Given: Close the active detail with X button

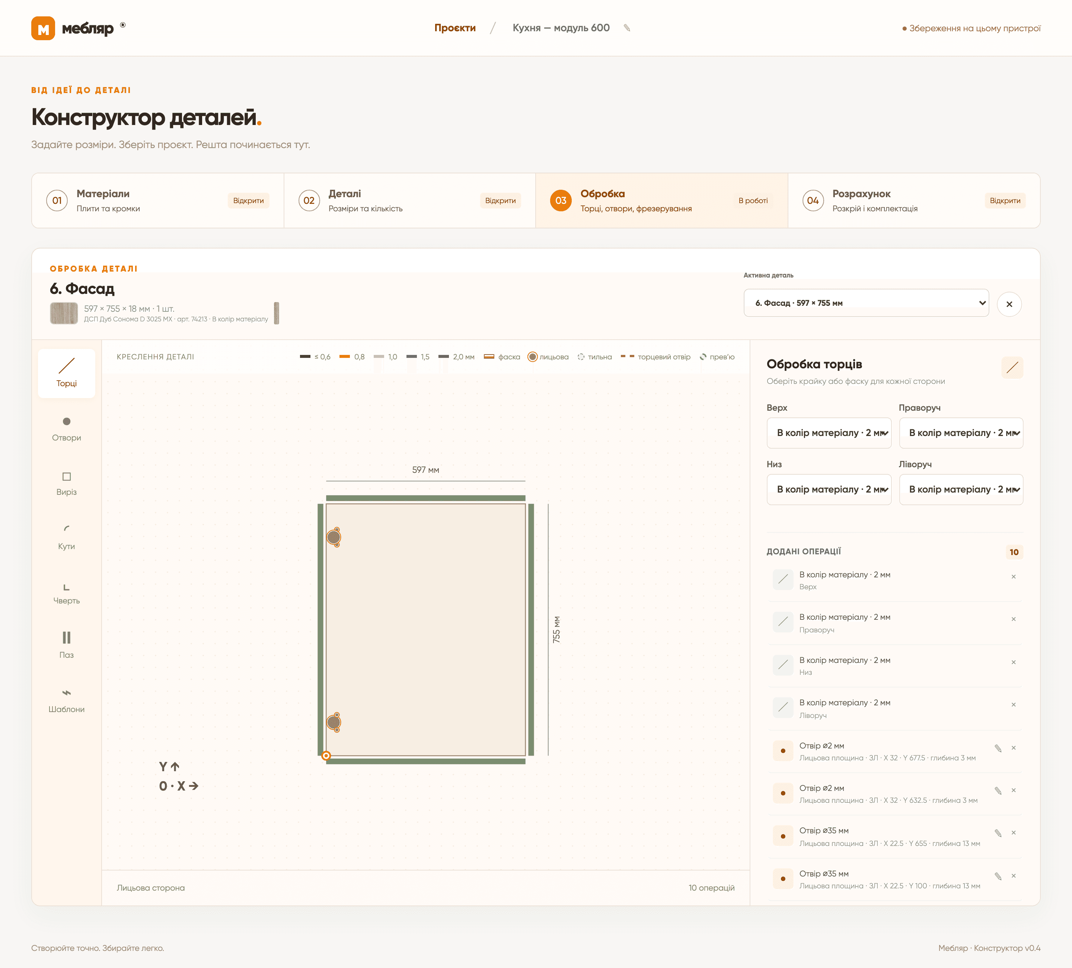Looking at the screenshot, I should 1009,304.
